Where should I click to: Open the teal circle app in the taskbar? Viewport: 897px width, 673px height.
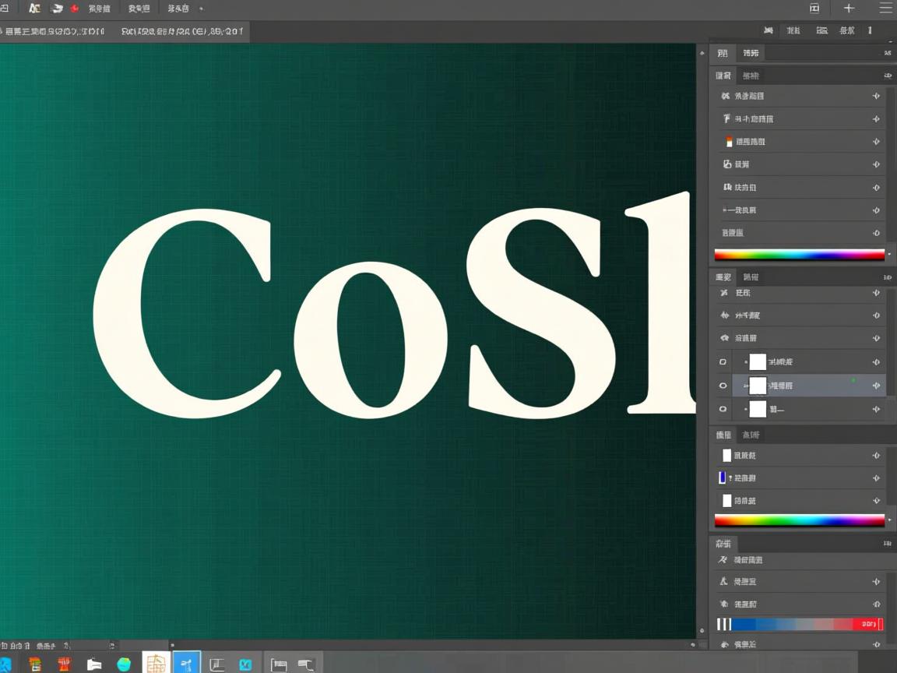point(124,664)
